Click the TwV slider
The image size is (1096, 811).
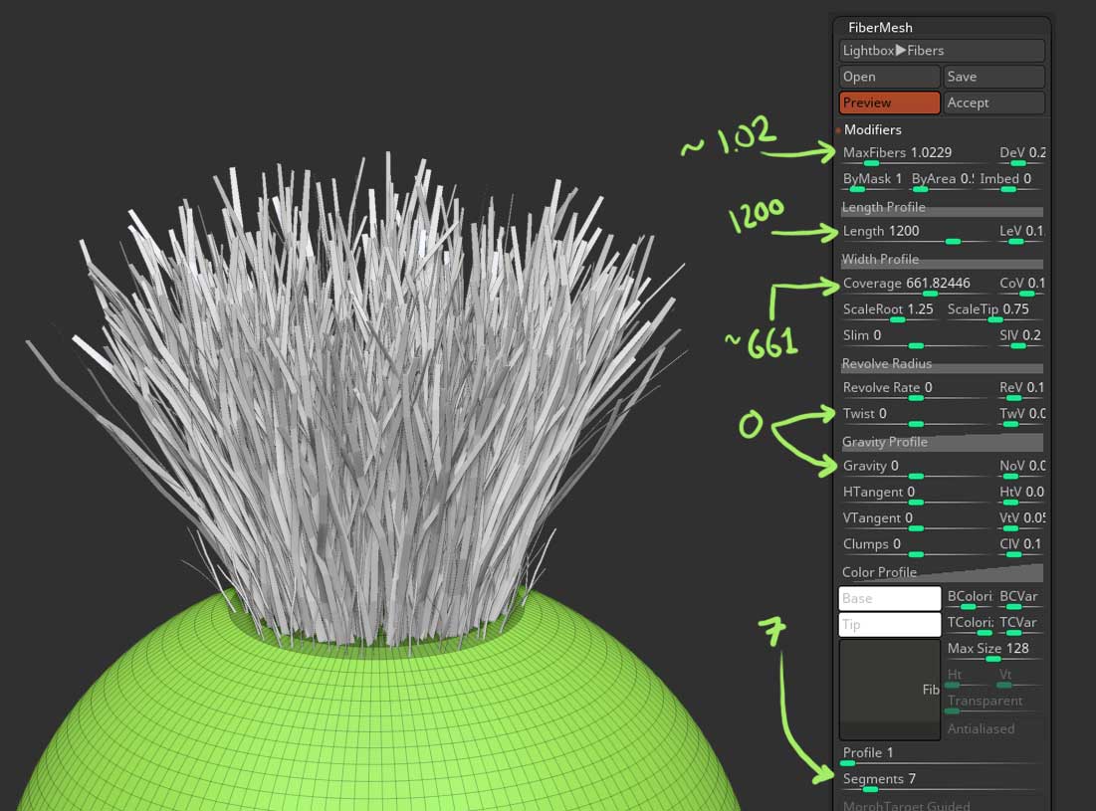click(x=1022, y=416)
